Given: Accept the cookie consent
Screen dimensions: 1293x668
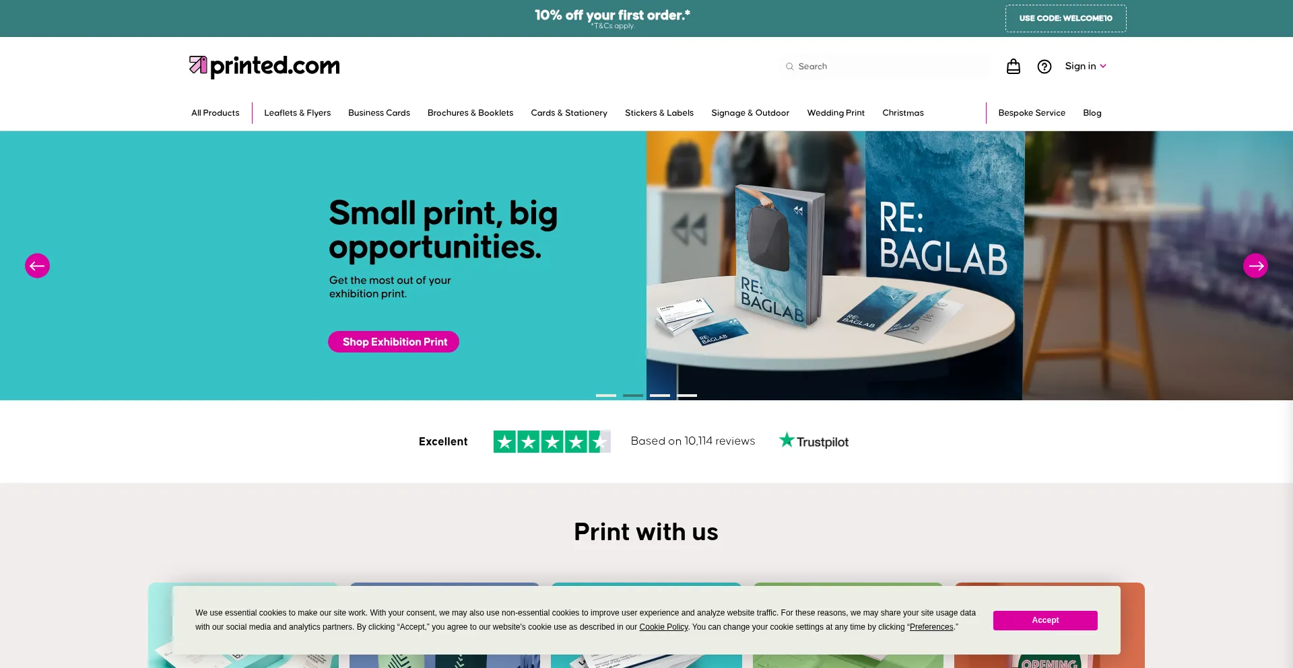Looking at the screenshot, I should click(1045, 620).
